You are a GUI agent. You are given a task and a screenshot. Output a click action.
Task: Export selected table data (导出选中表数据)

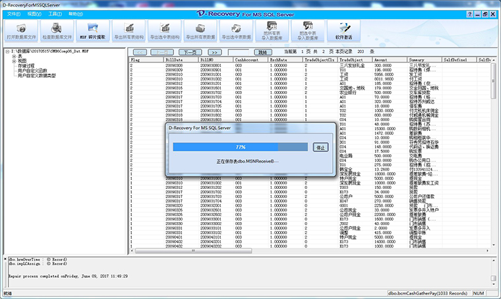236,31
